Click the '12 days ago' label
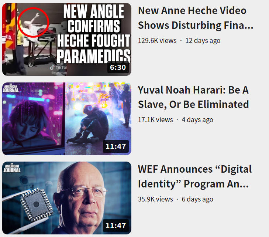The width and height of the screenshot is (269, 237). point(203,41)
